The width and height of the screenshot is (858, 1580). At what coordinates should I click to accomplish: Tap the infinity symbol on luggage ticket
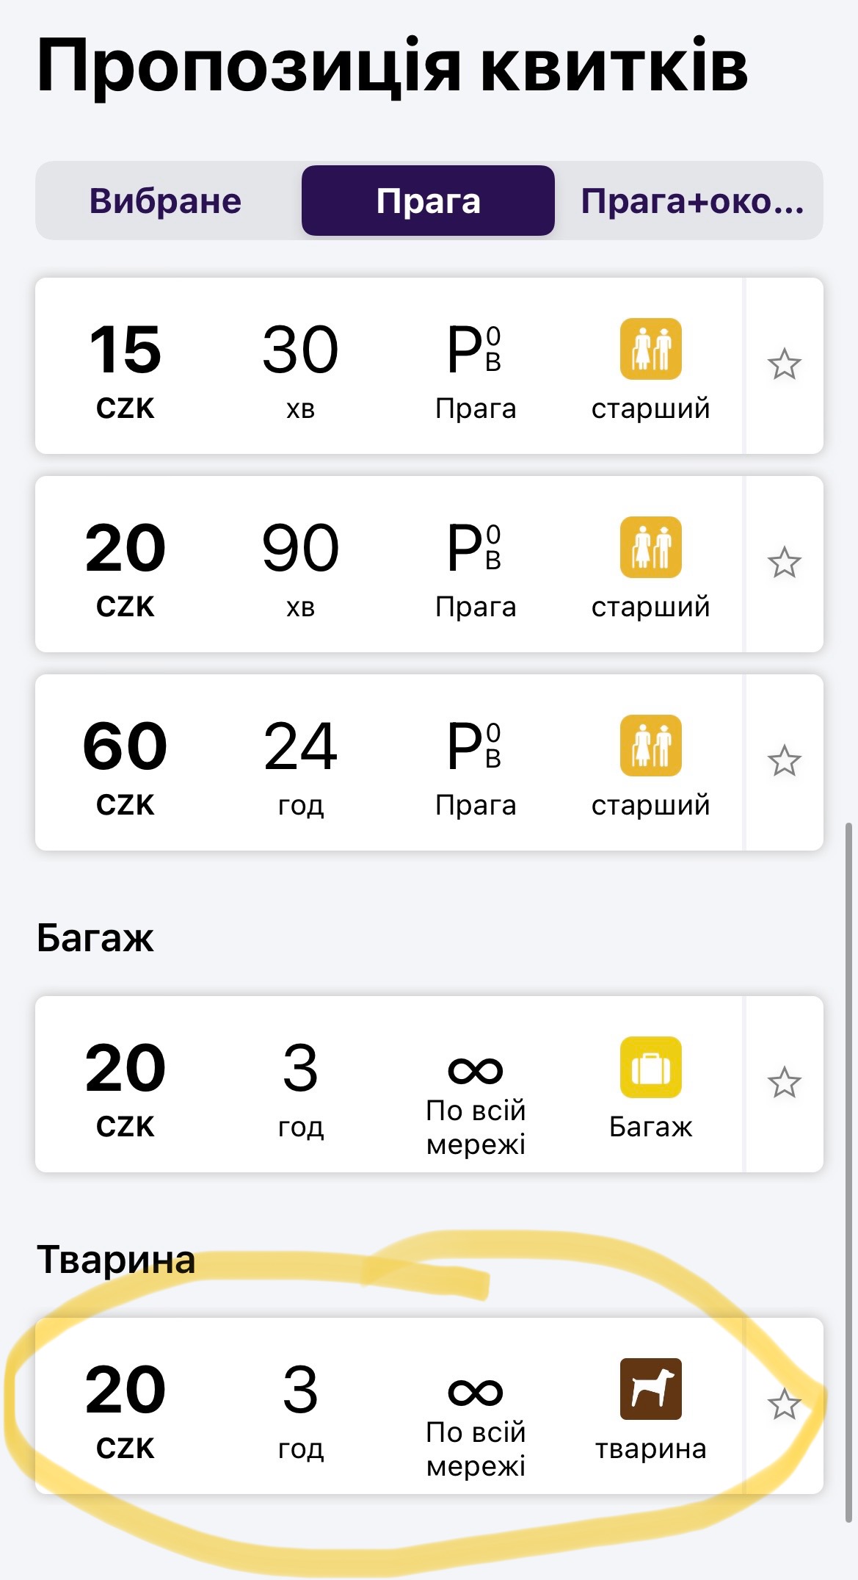[x=476, y=1071]
